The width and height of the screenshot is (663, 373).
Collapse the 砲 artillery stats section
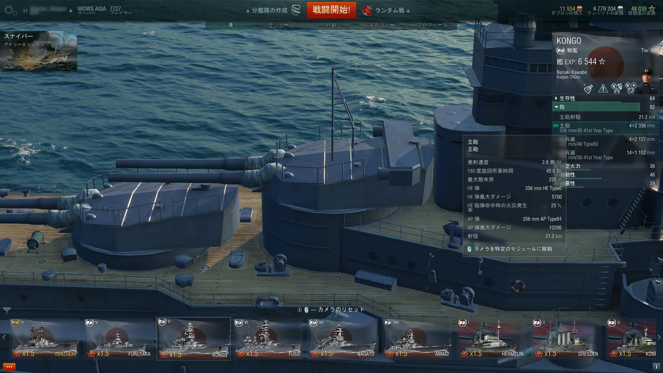tap(605, 107)
